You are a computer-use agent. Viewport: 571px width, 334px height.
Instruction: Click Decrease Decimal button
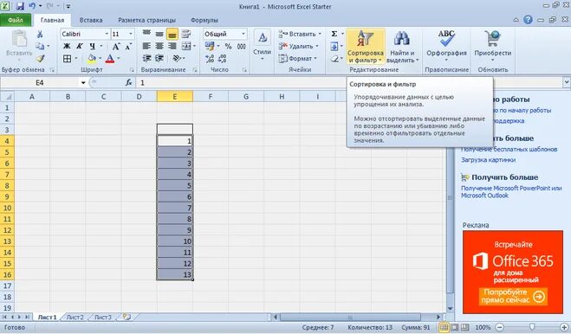click(222, 59)
